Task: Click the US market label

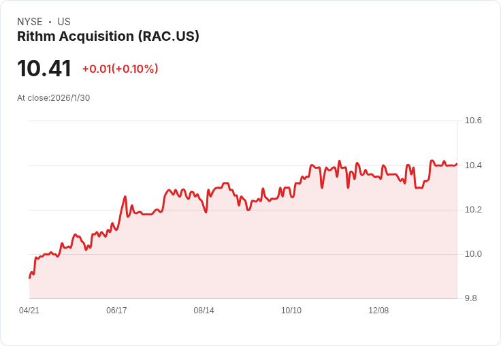Action: coord(64,22)
